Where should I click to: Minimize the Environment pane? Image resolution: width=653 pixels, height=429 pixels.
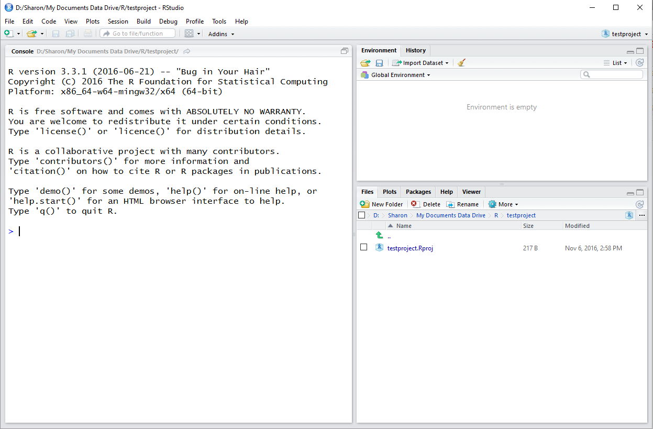pyautogui.click(x=630, y=52)
